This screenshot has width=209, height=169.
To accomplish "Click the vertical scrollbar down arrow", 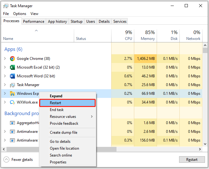I will [205, 144].
